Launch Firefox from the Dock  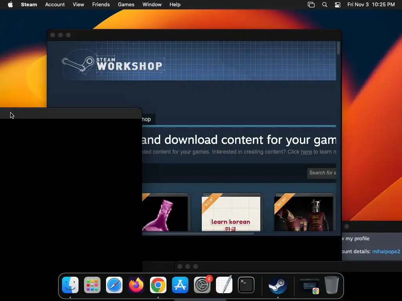(136, 285)
